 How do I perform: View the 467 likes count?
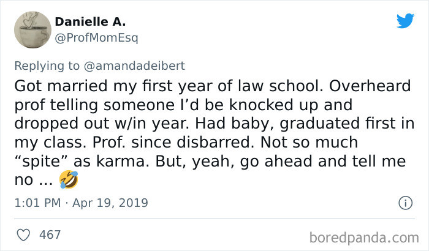pos(50,234)
